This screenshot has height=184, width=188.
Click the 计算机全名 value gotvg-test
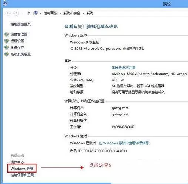(120, 114)
